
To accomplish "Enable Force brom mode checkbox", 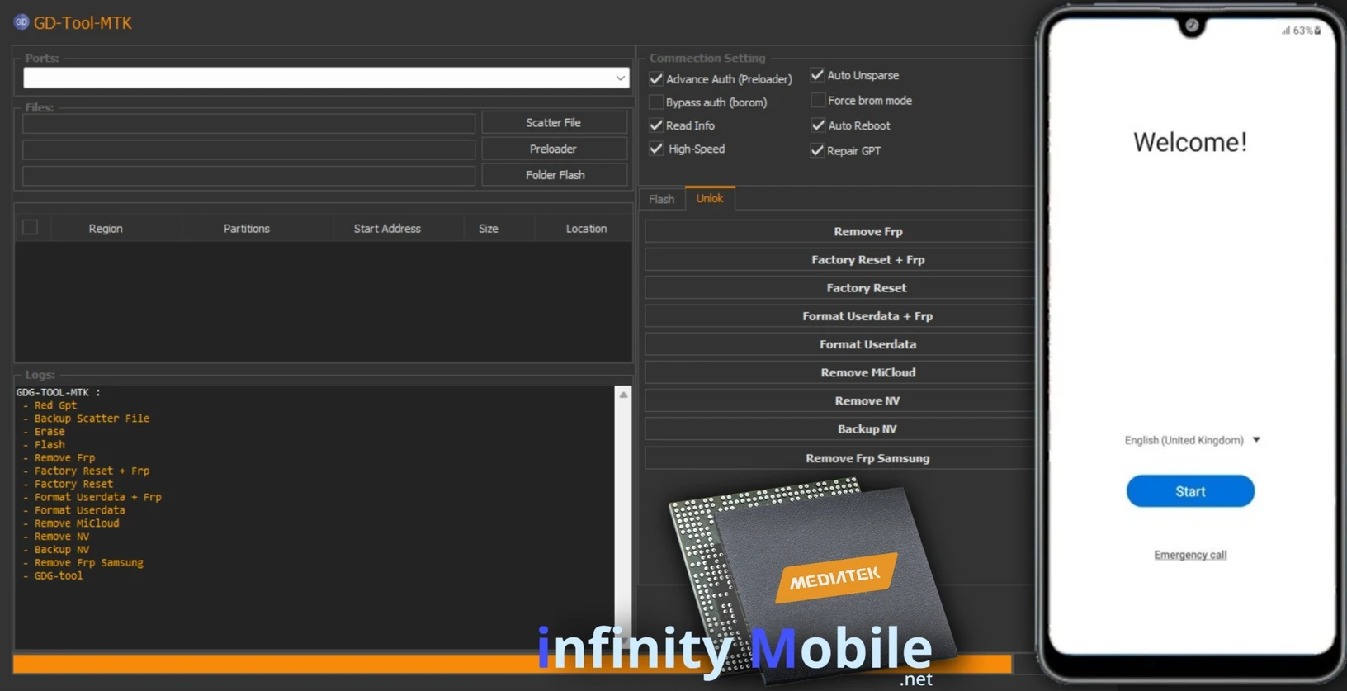I will pos(817,100).
